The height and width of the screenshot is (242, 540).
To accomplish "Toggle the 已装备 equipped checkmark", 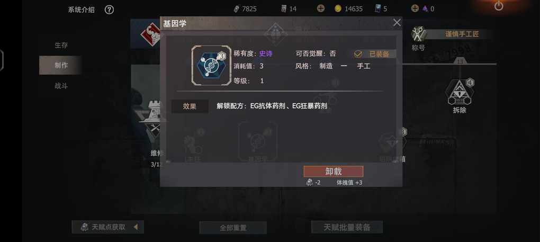I will click(358, 54).
